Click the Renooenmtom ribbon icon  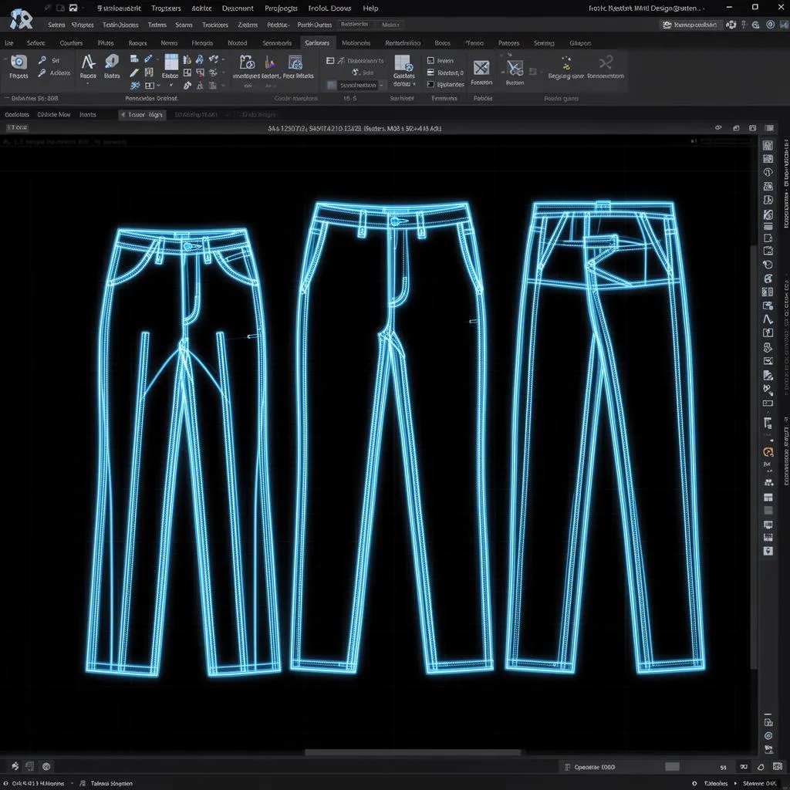tap(606, 62)
